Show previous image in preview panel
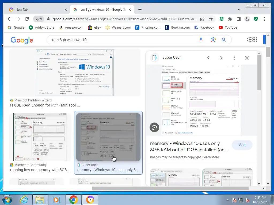 click(208, 58)
